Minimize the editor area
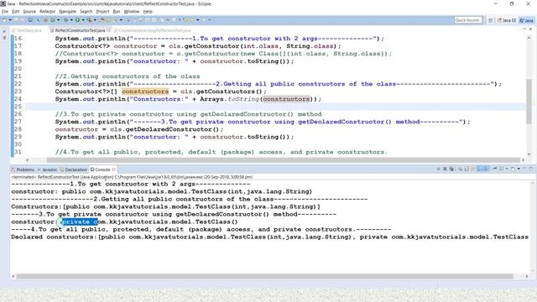537x302 pixels. coord(524,29)
